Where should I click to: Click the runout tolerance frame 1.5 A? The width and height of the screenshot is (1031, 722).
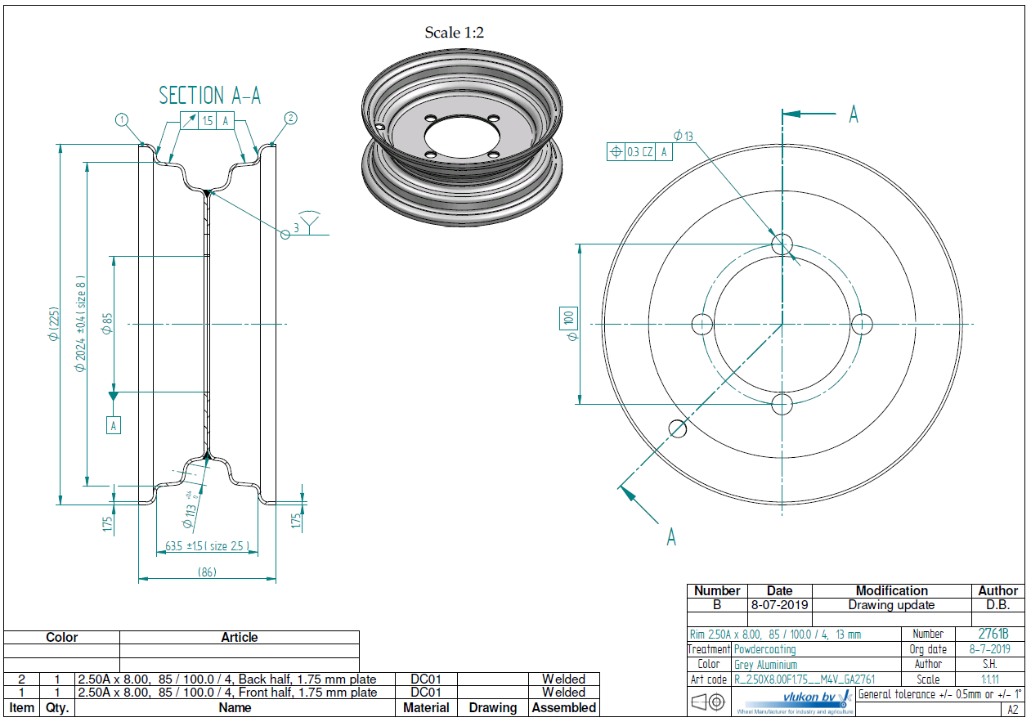click(208, 121)
